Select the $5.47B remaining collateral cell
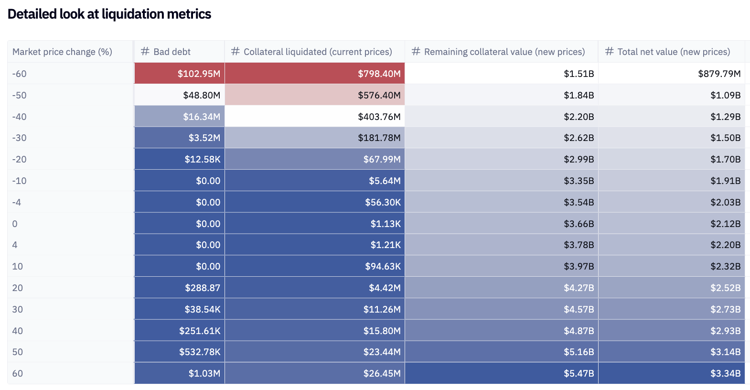 (x=502, y=373)
